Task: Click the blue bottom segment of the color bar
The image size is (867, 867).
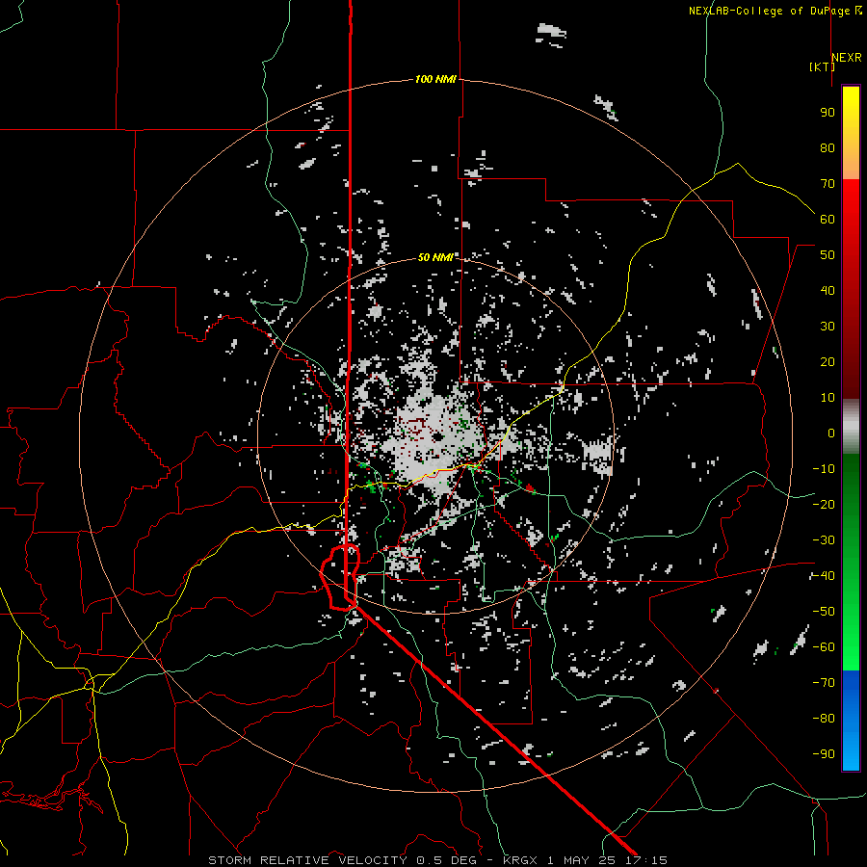Action: [851, 721]
